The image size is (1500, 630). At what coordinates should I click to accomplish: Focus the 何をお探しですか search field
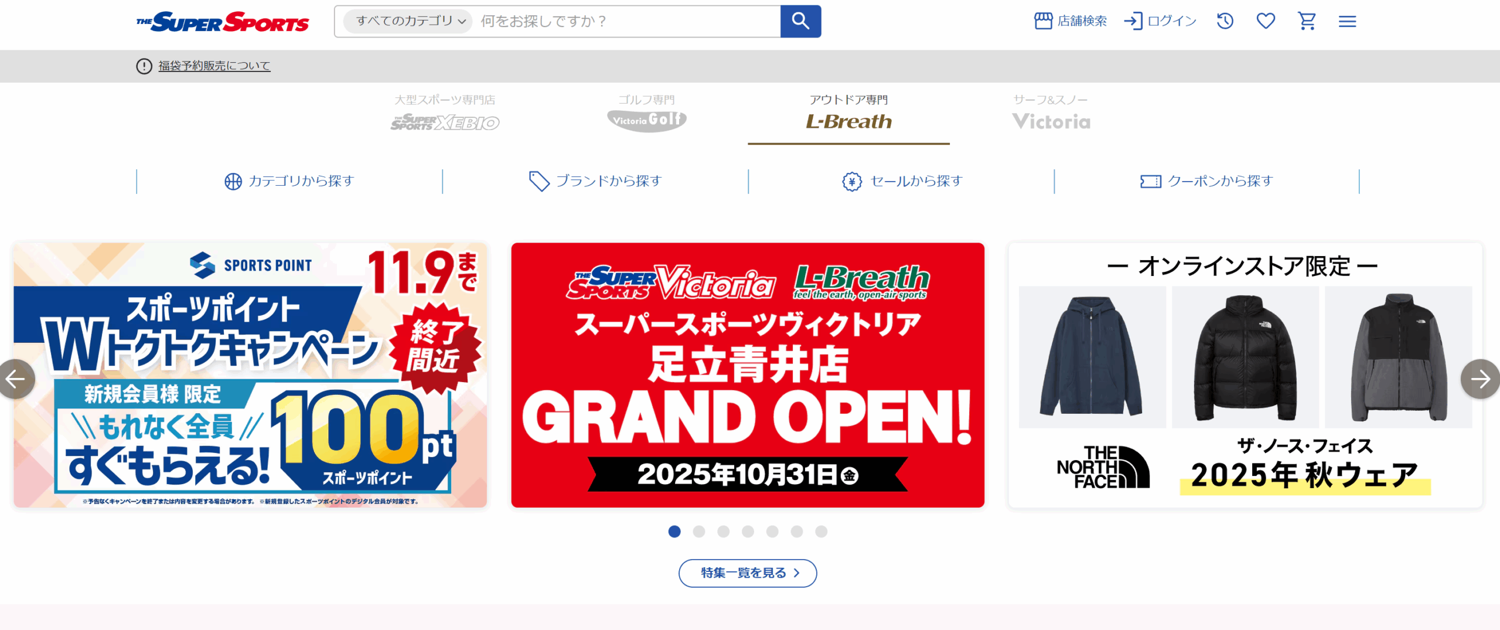(x=627, y=22)
